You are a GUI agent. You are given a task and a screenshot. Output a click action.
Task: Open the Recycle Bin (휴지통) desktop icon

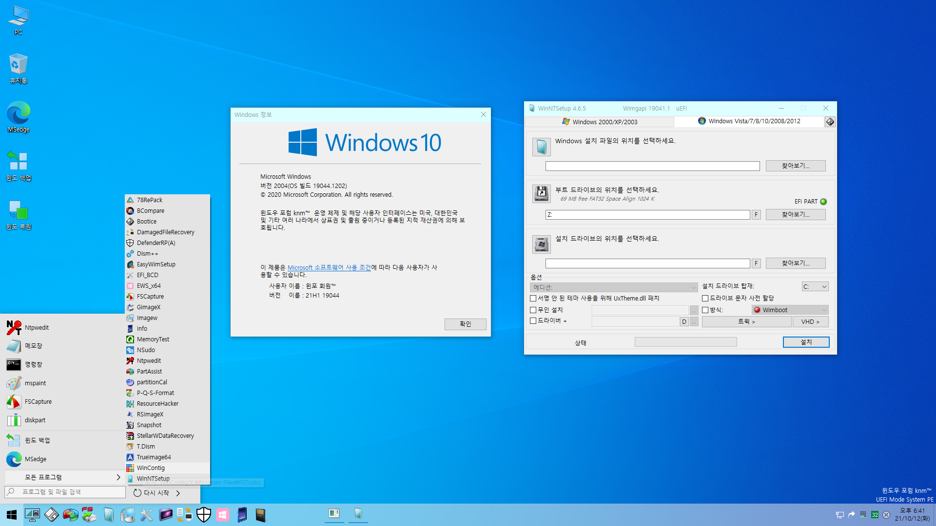pyautogui.click(x=18, y=69)
